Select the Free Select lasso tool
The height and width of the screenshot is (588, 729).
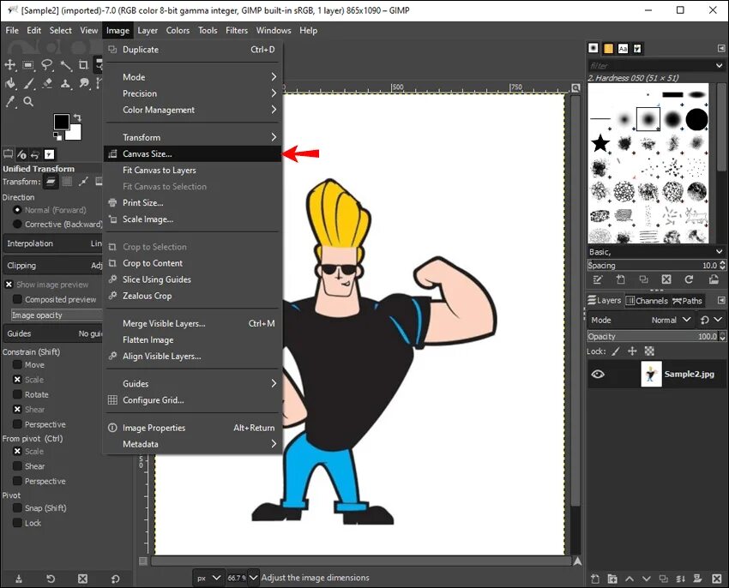pos(46,65)
